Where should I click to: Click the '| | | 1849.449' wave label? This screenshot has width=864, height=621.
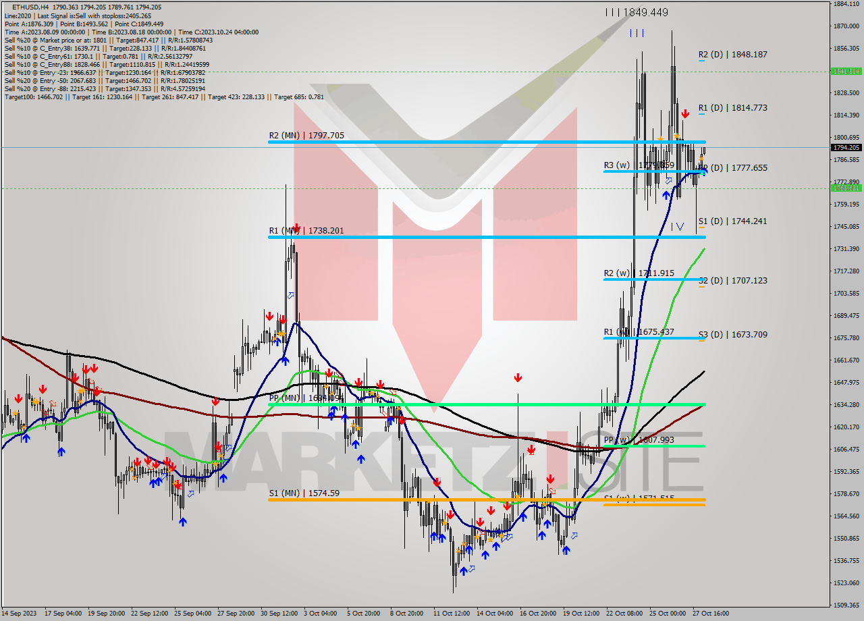tap(637, 12)
